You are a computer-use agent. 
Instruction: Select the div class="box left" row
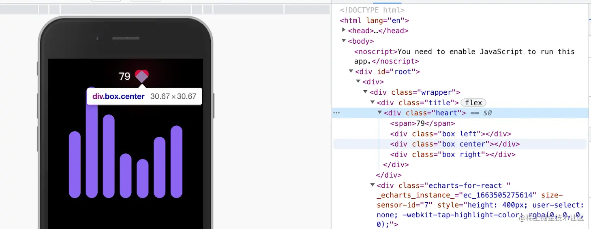[451, 134]
